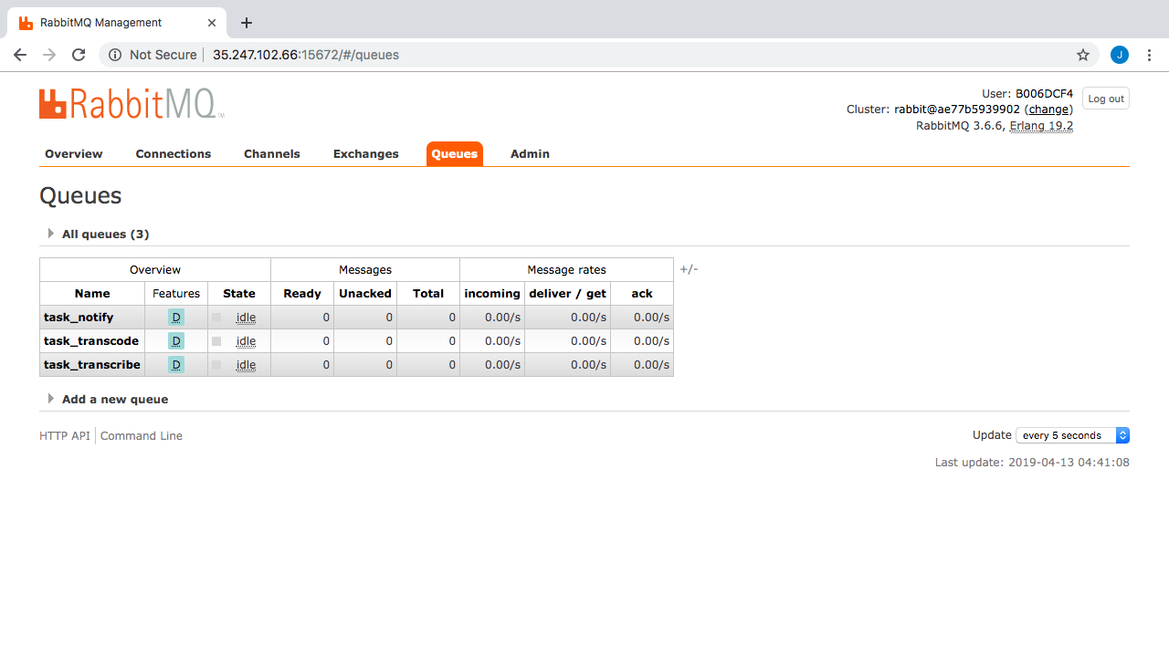Click the Not Secure site info icon

[115, 55]
